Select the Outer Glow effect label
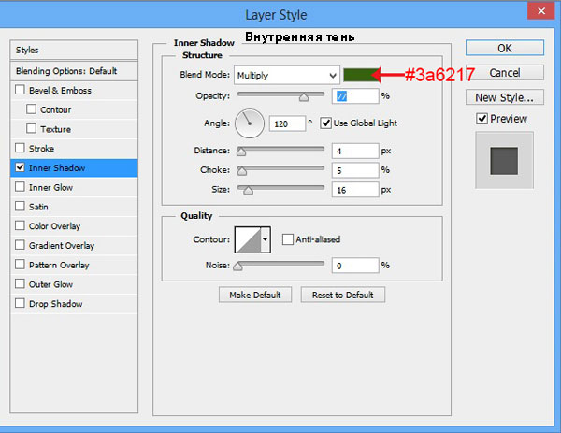This screenshot has width=561, height=433. pos(50,284)
